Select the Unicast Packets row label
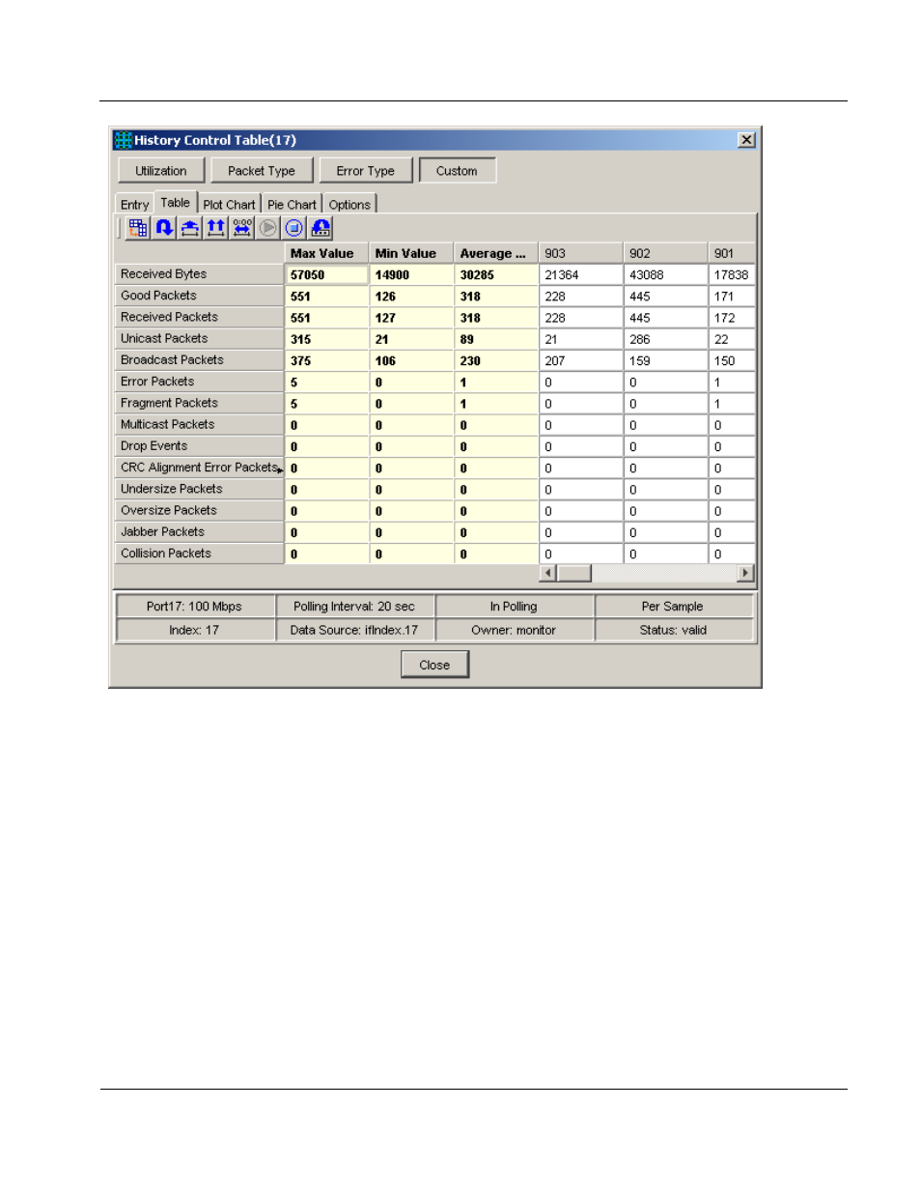The height and width of the screenshot is (1193, 921). point(199,338)
